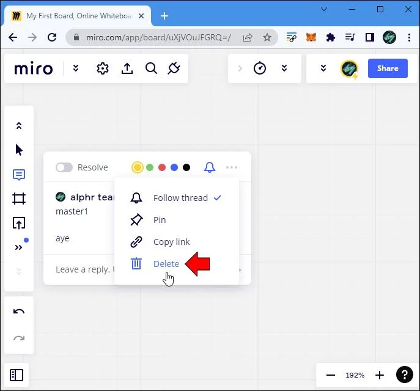Open the media control playlist icon

350,37
